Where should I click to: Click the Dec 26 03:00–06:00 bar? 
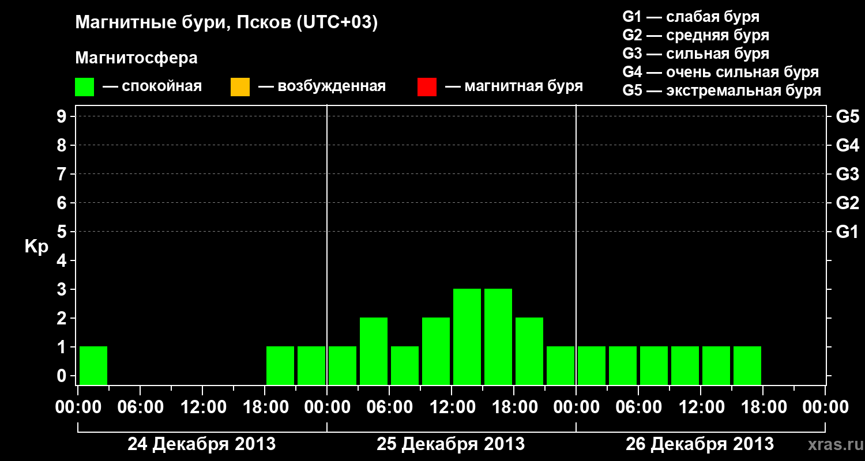pos(623,365)
